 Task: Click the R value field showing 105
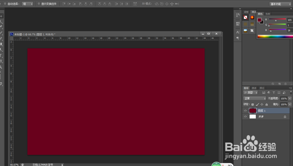pyautogui.click(x=290, y=20)
